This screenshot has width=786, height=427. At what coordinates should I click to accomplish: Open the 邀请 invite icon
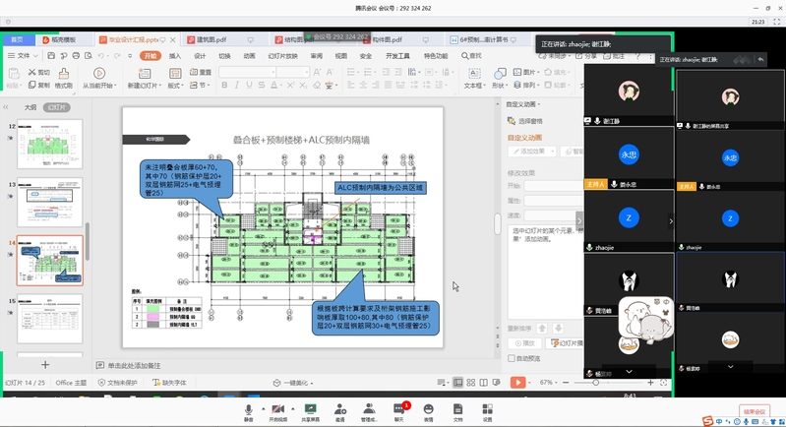click(x=339, y=409)
